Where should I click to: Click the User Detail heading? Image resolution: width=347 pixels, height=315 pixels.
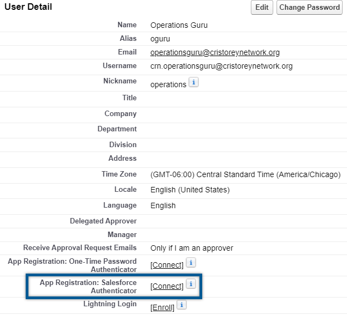(28, 7)
